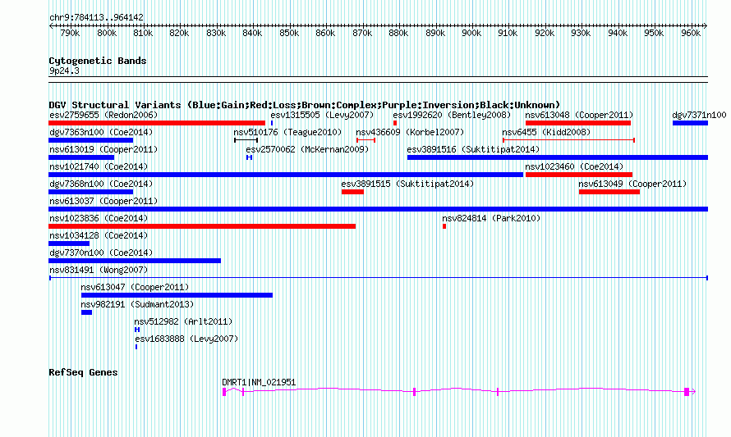Click the RefSeq Genes track title

click(x=83, y=372)
